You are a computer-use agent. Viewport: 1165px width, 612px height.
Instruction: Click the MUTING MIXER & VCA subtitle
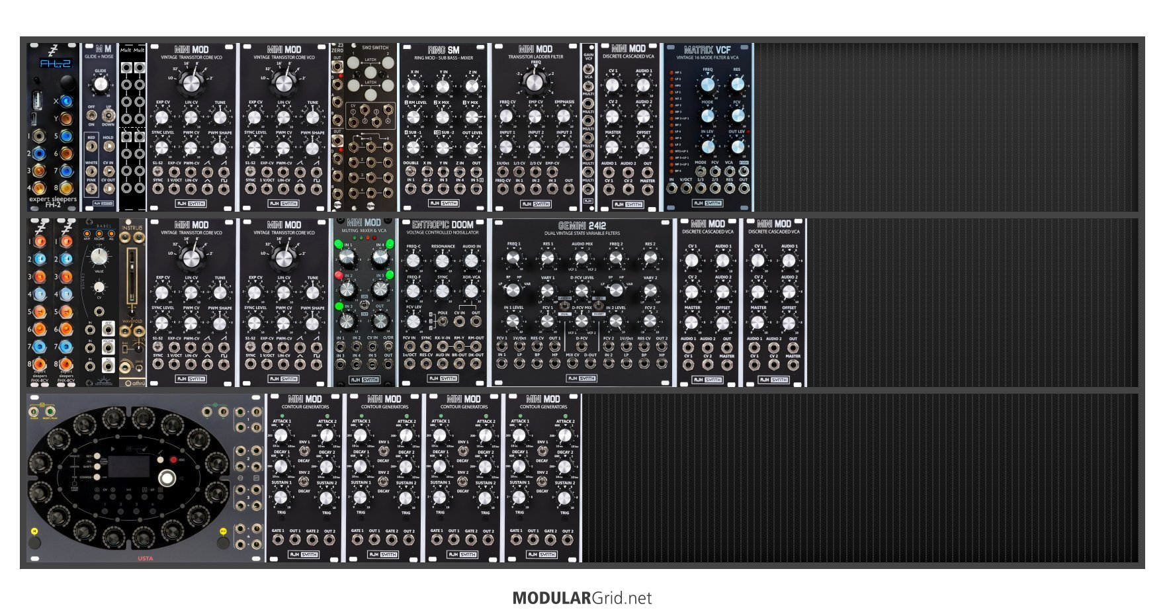click(x=364, y=230)
